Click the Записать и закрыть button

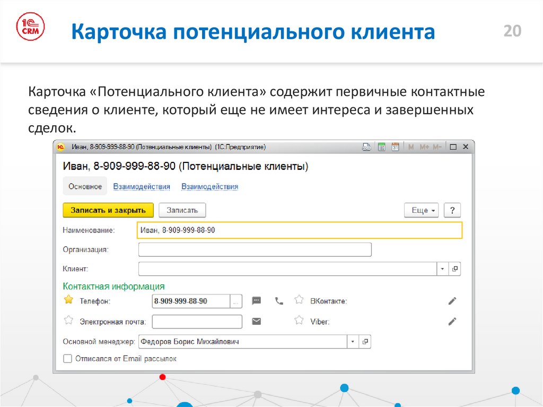click(108, 210)
